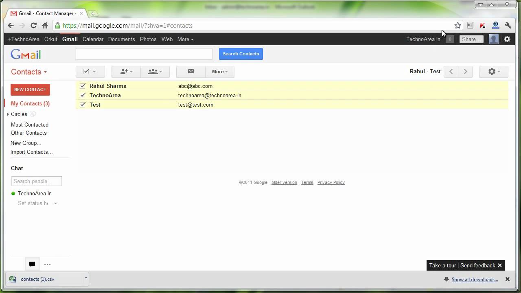Open the contacts (1).csv download options arrow
The image size is (521, 293).
(x=86, y=278)
